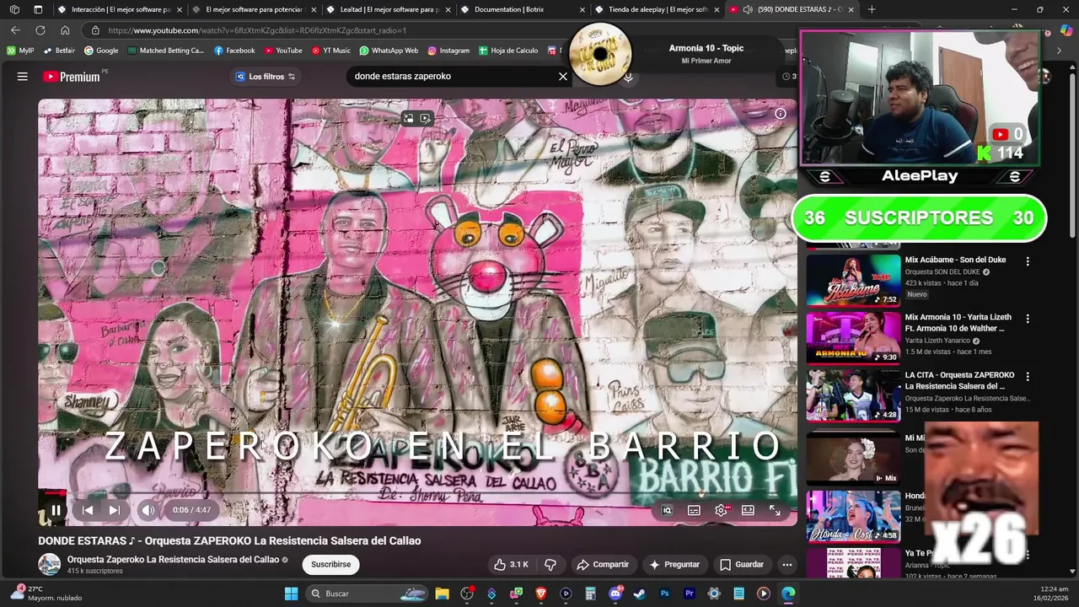The height and width of the screenshot is (607, 1079).
Task: Open the MyIP bookmark
Action: [20, 51]
